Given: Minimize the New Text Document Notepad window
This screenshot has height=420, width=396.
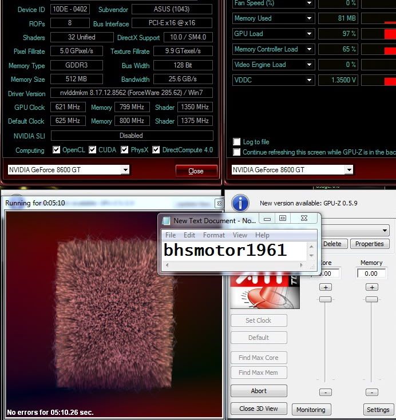Looking at the screenshot, I should click(267, 218).
